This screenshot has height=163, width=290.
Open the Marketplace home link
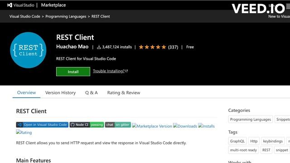(53, 5)
